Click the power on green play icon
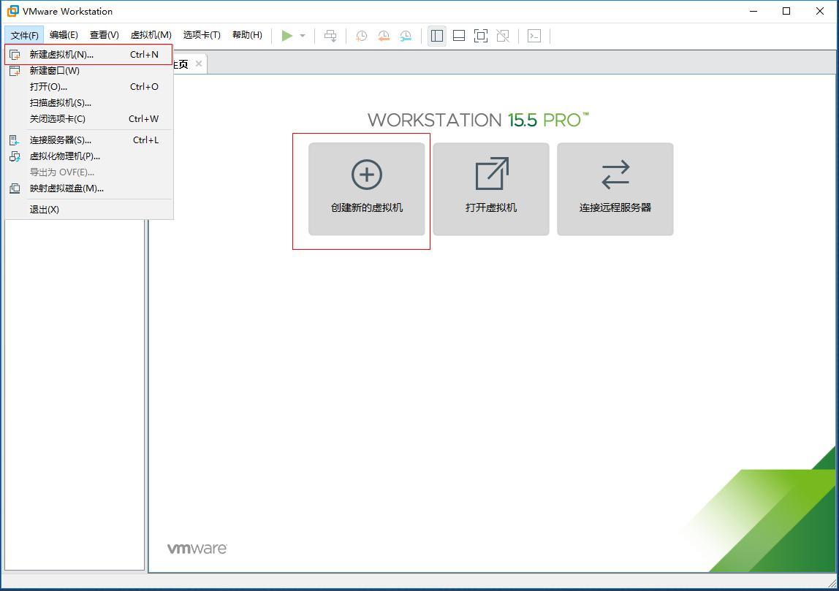Image resolution: width=839 pixels, height=591 pixels. 286,35
